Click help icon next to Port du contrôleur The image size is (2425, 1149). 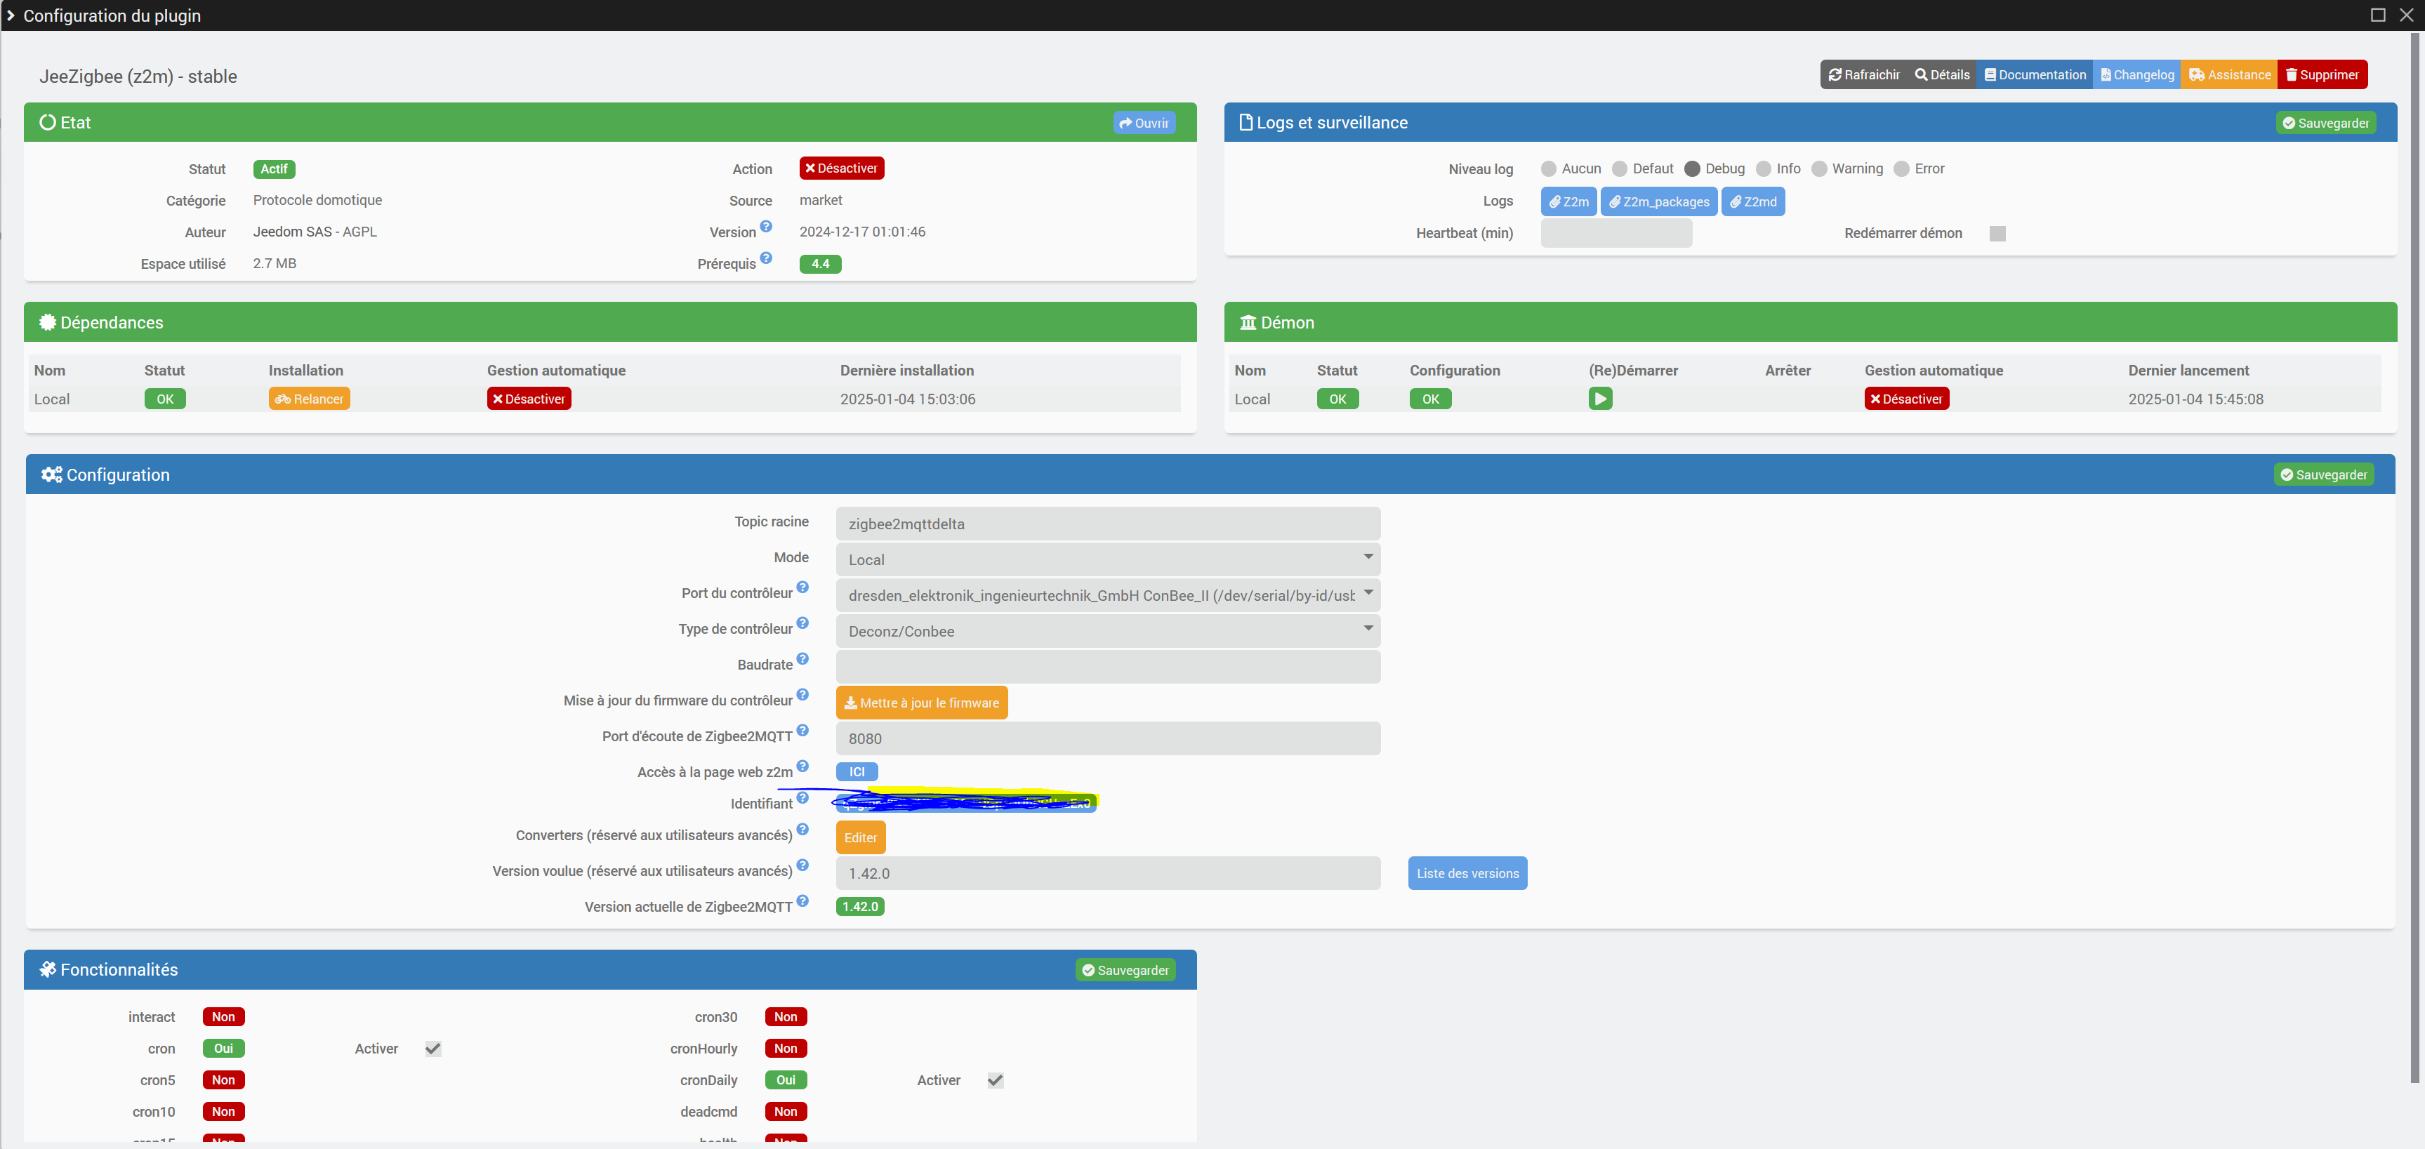coord(802,587)
